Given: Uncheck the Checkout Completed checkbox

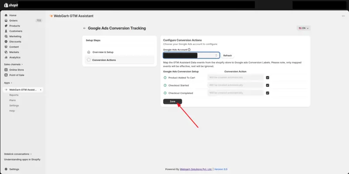Looking at the screenshot, I should (267, 93).
